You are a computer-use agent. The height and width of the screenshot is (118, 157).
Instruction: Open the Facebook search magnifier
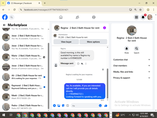click(12, 17)
